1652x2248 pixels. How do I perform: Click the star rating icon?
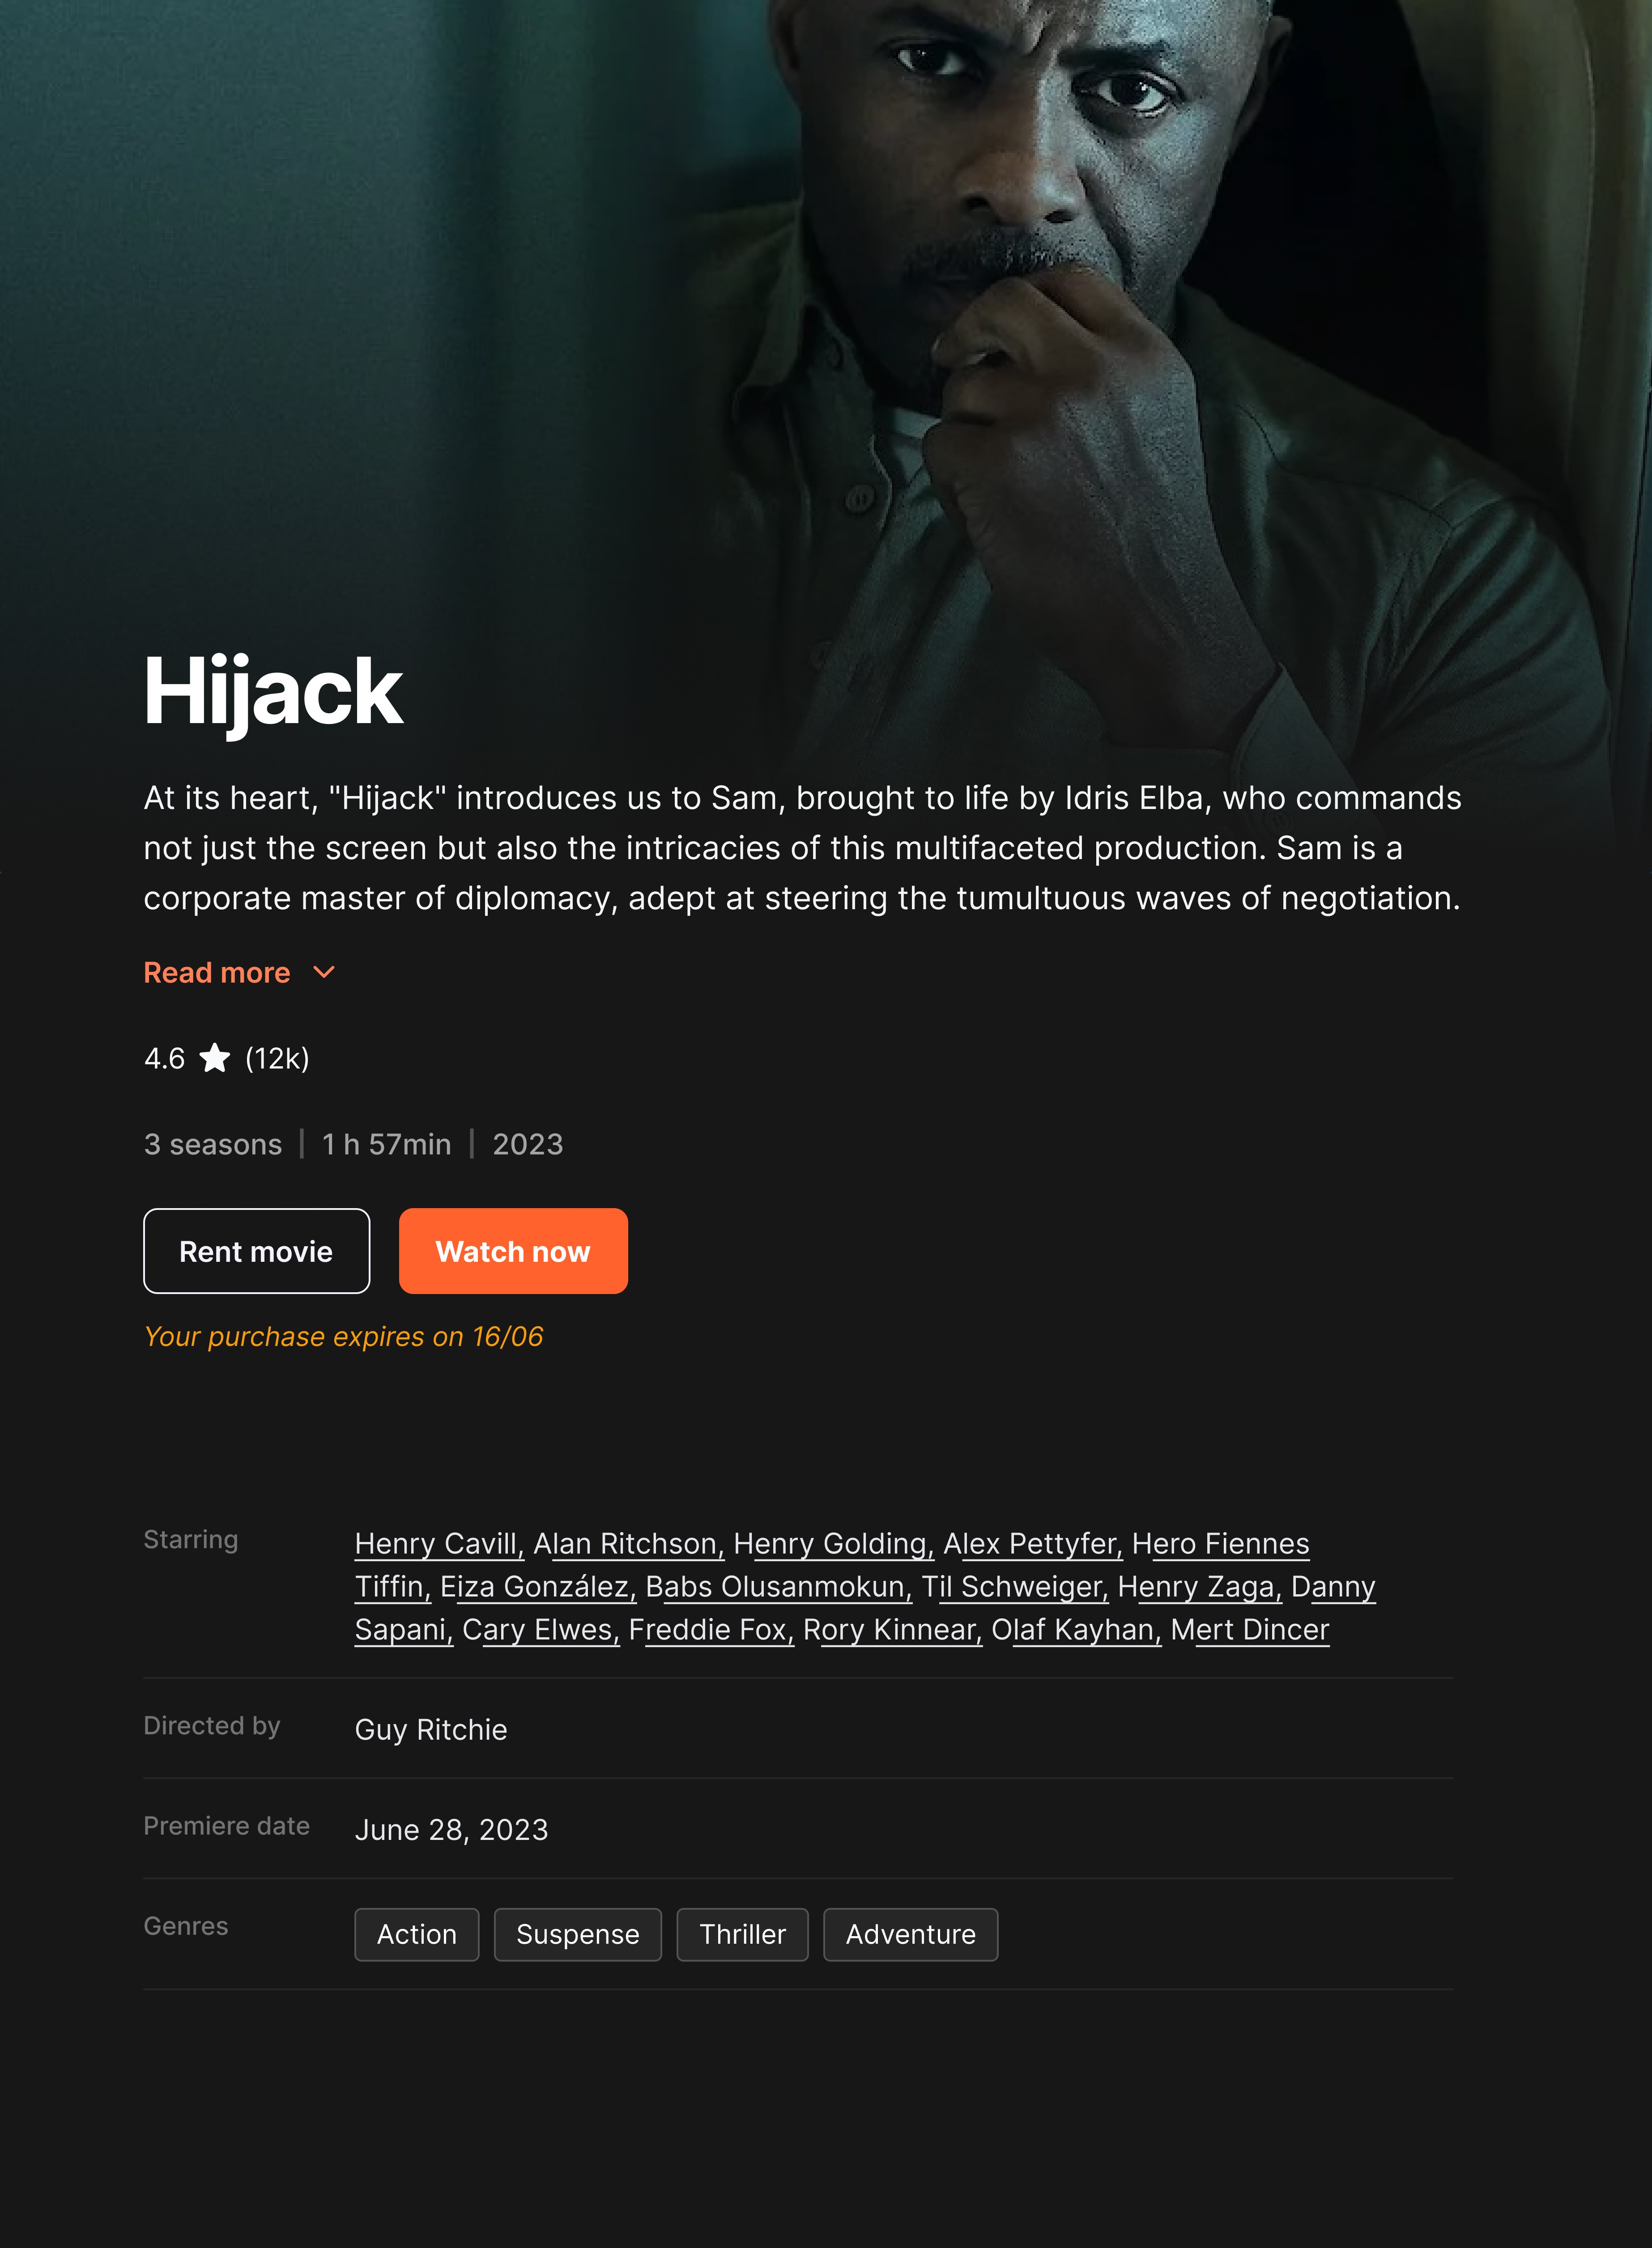pos(215,1057)
